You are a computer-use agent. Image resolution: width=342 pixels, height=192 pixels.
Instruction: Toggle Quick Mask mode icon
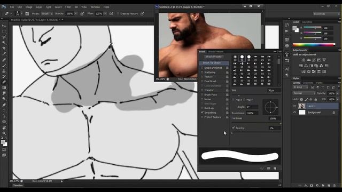(x=4, y=149)
